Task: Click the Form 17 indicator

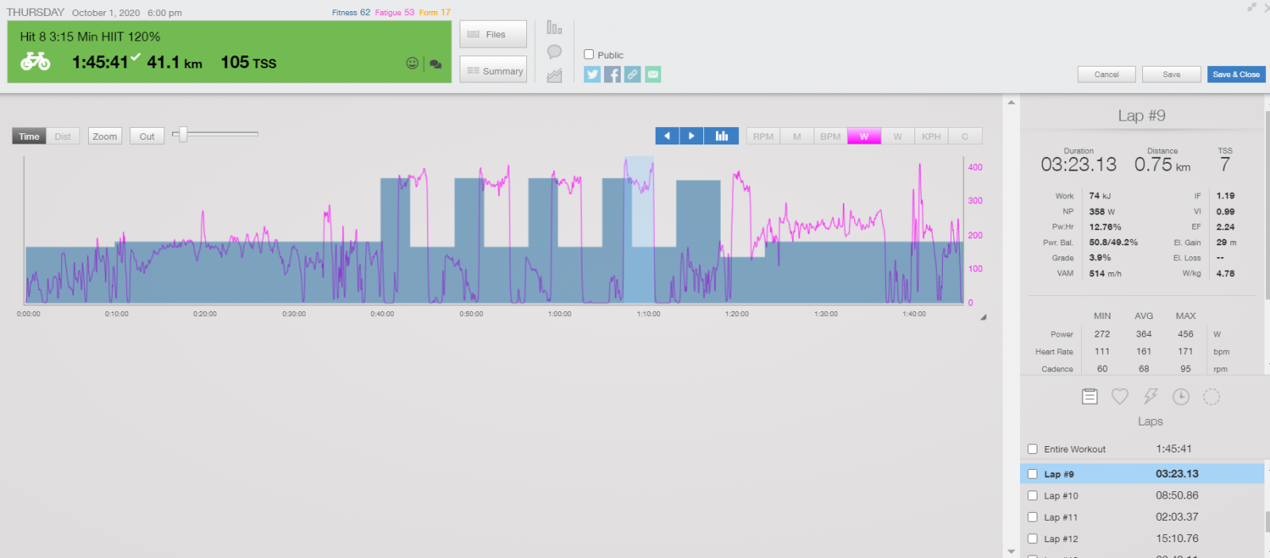Action: (x=434, y=13)
